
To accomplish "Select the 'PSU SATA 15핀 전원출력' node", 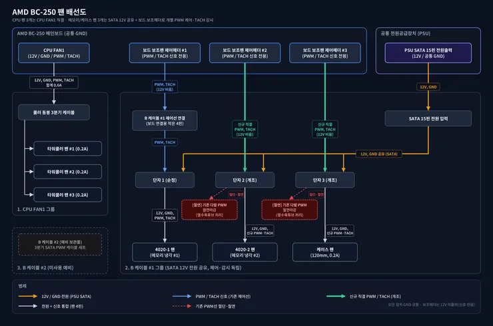I will pyautogui.click(x=428, y=53).
